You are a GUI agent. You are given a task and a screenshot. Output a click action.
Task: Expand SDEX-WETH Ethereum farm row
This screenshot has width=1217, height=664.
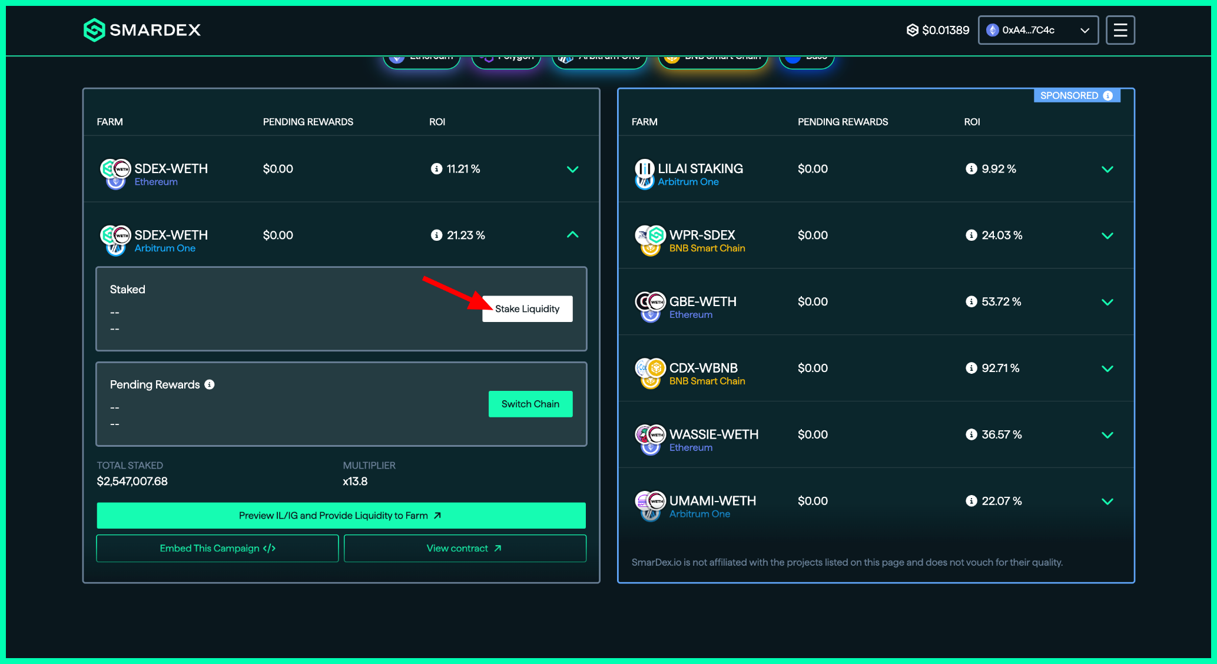[x=572, y=170]
